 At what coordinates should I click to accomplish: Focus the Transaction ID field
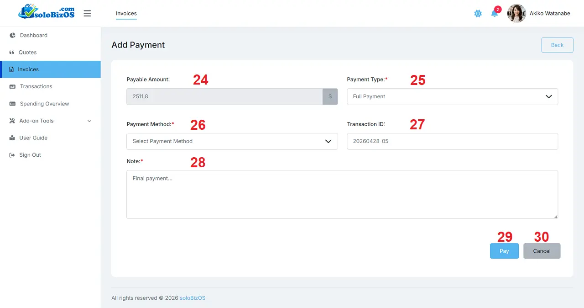(x=452, y=141)
